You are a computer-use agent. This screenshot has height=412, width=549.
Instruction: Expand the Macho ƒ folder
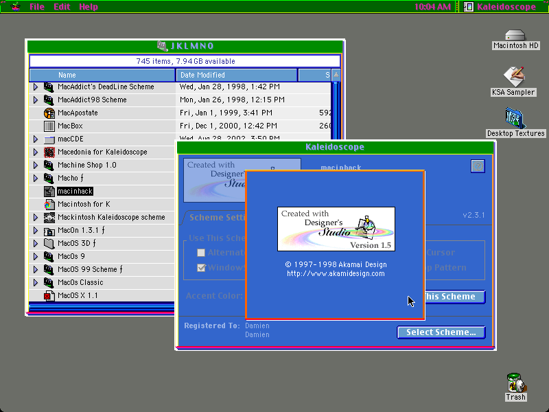[36, 178]
